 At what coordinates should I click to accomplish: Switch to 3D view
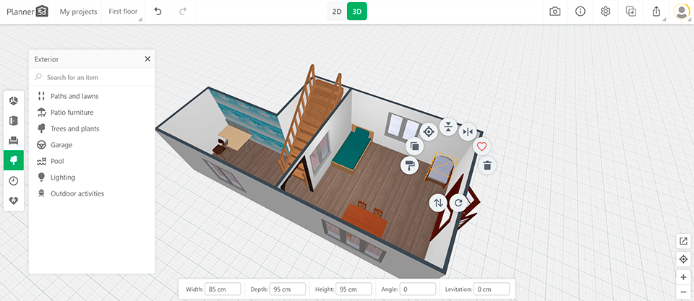coord(356,12)
